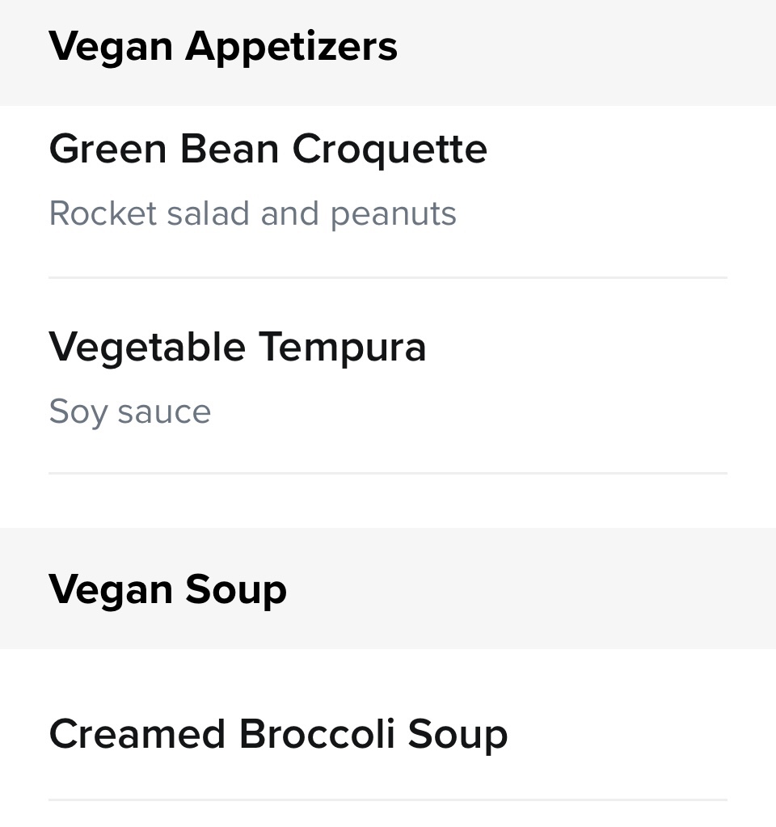776x827 pixels.
Task: Click the word Soup in Vegan Soup header
Action: (x=235, y=589)
